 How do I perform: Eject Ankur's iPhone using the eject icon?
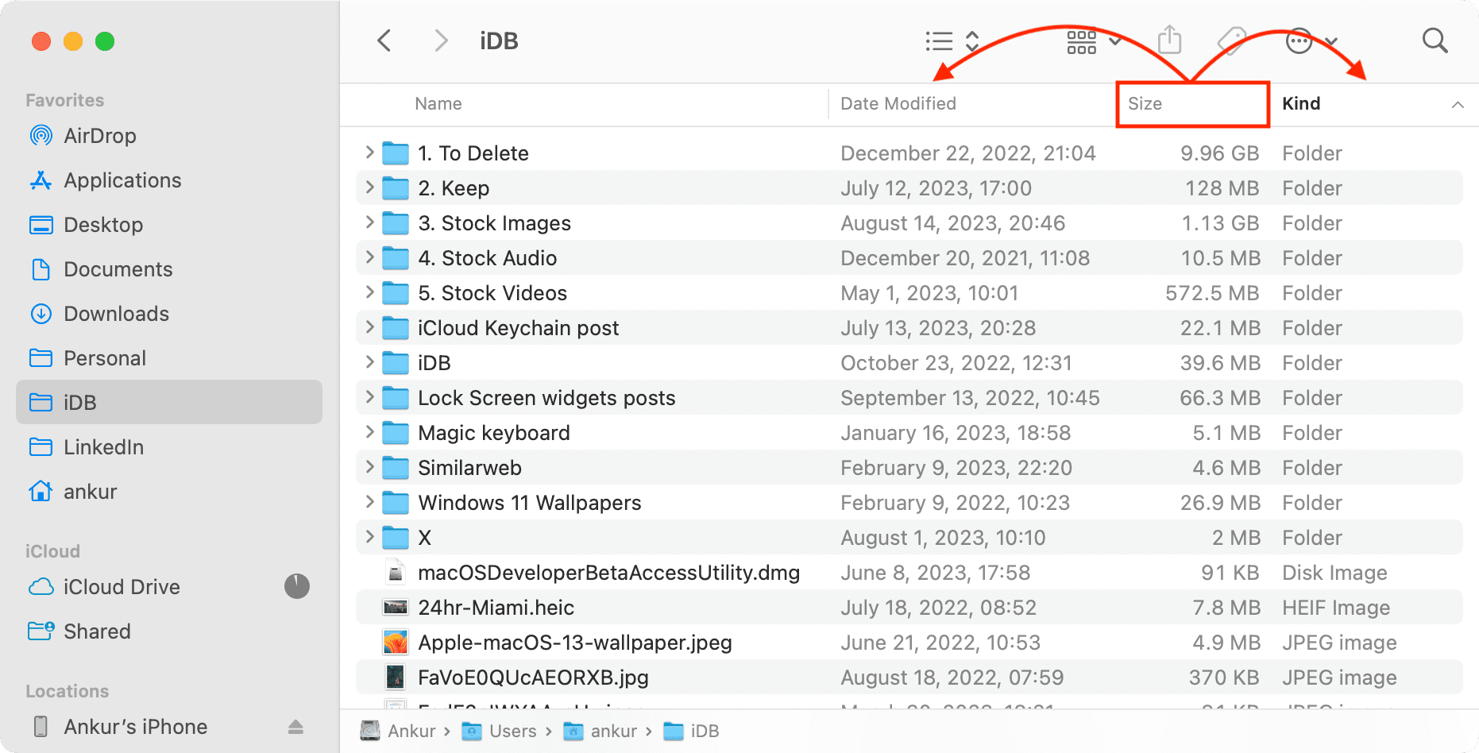pos(295,726)
